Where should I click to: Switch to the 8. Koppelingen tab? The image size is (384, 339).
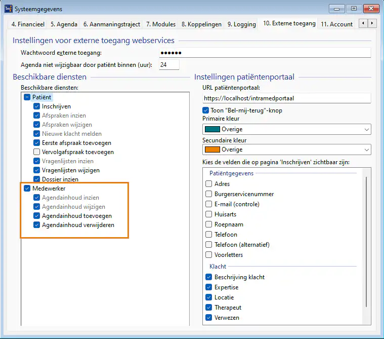[x=201, y=24]
